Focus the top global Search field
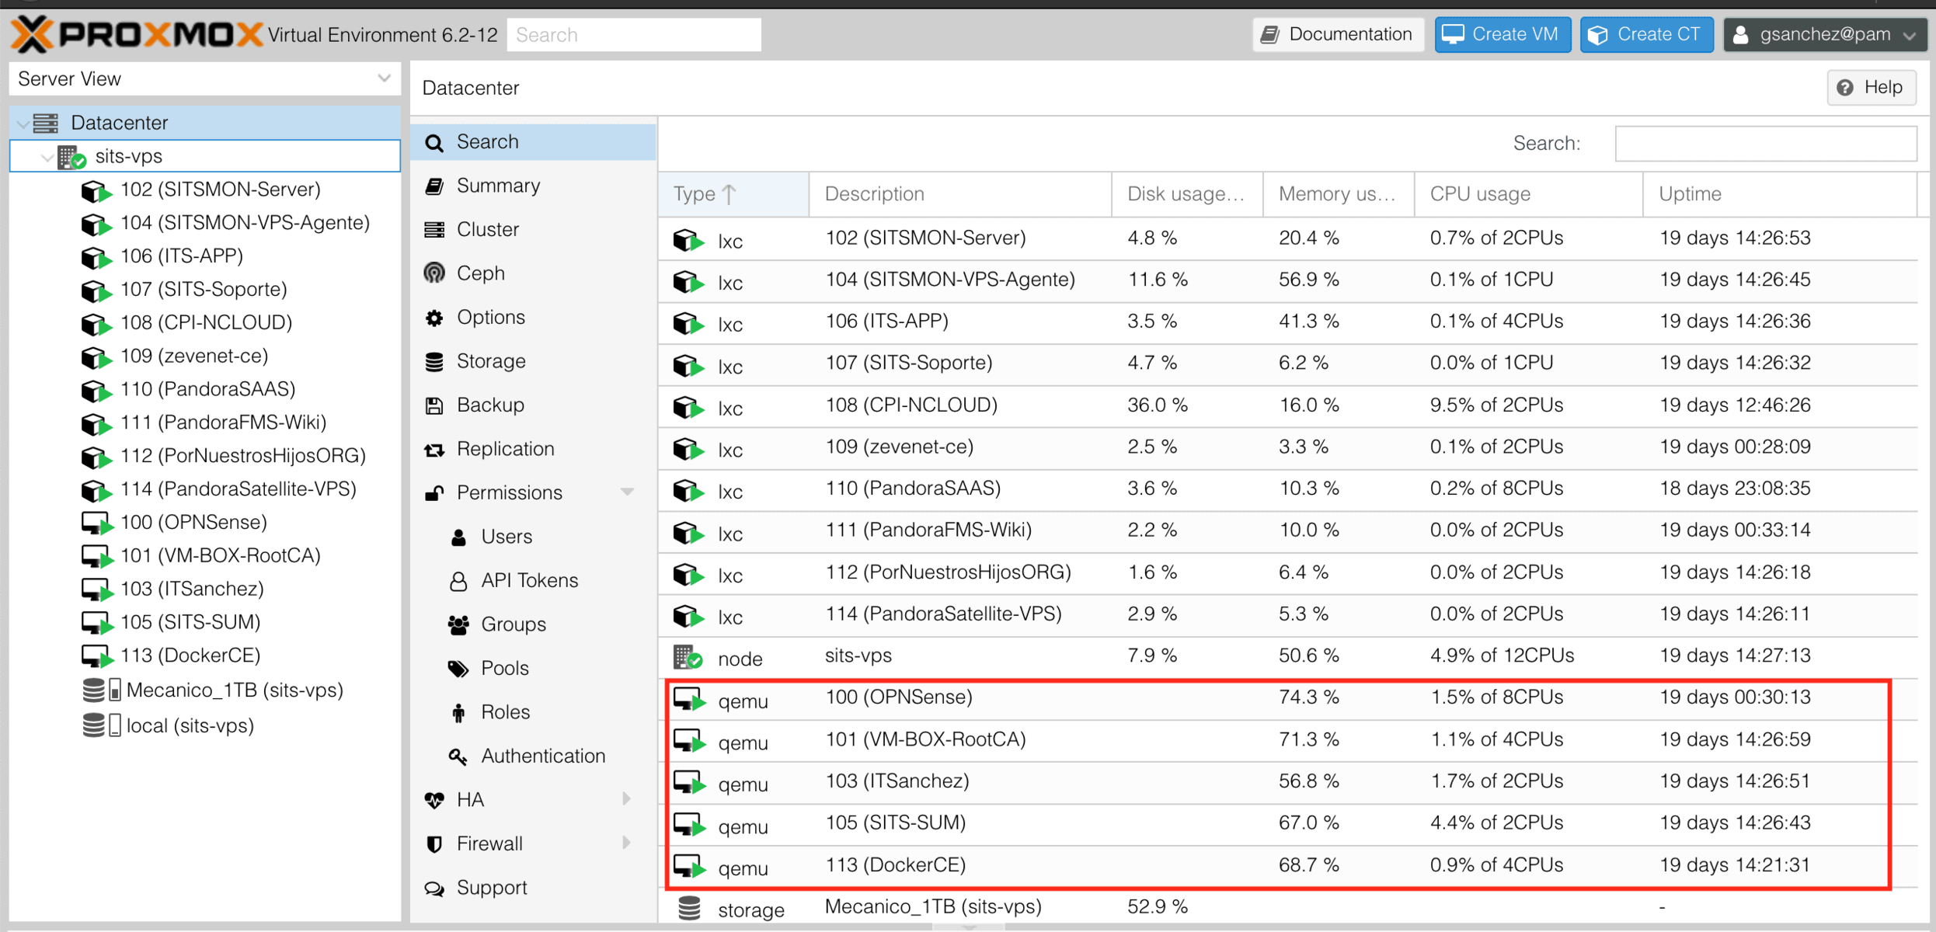Image resolution: width=1936 pixels, height=932 pixels. click(634, 35)
